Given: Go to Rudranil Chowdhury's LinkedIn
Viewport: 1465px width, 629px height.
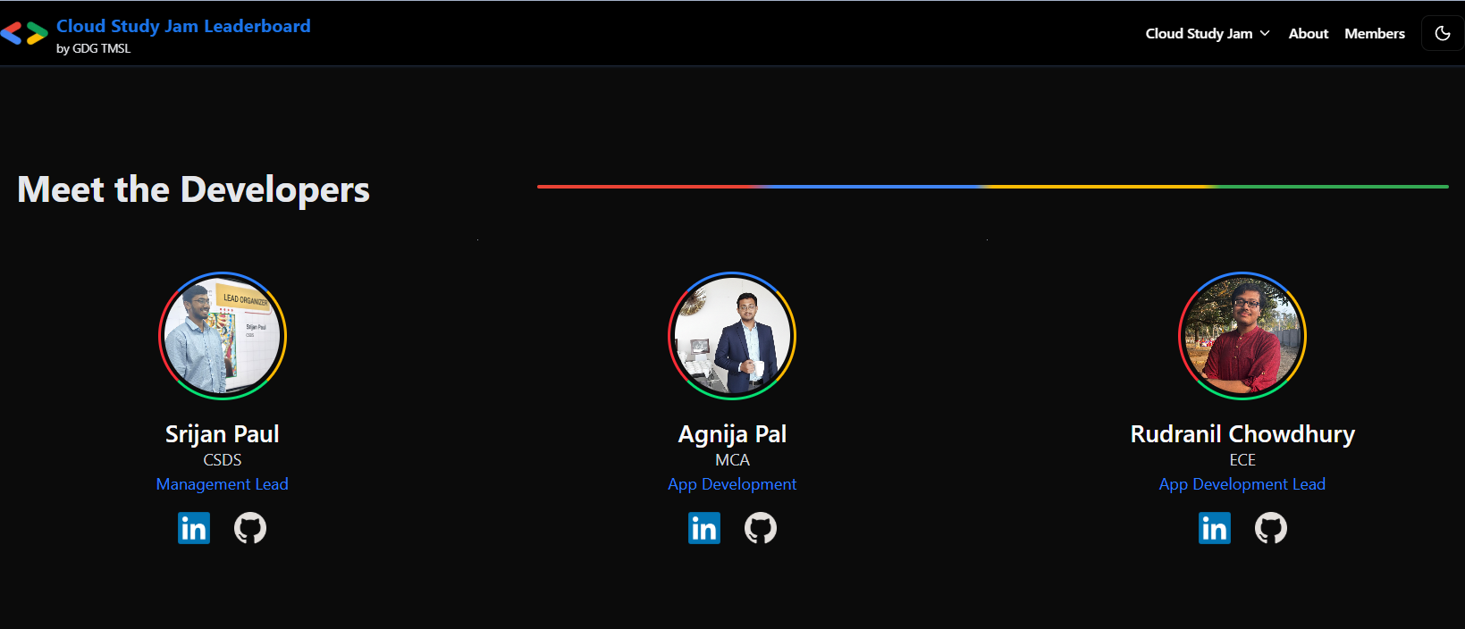Looking at the screenshot, I should [1215, 528].
